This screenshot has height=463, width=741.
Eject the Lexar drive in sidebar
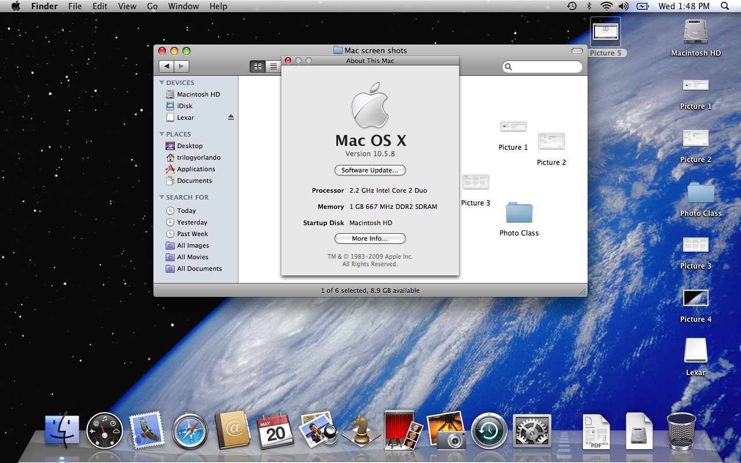pyautogui.click(x=231, y=117)
